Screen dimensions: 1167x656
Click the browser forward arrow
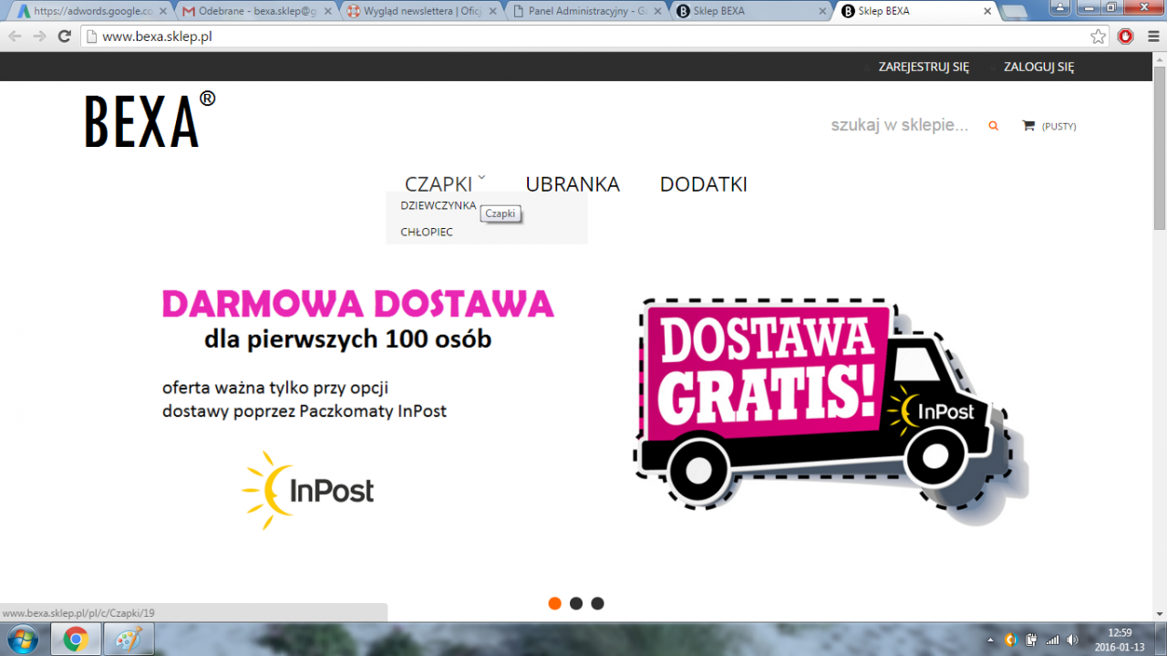[x=39, y=36]
